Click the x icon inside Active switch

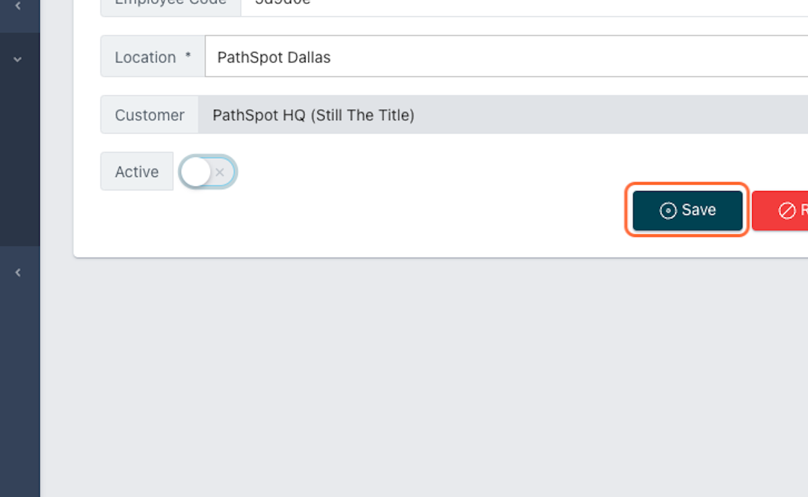[x=220, y=172]
